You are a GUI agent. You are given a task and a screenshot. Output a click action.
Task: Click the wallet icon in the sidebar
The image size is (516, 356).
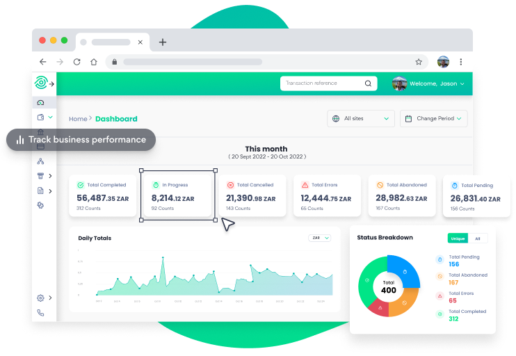40,118
